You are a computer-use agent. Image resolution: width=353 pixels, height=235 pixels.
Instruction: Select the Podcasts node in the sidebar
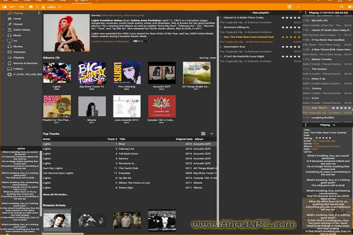pos(19,52)
